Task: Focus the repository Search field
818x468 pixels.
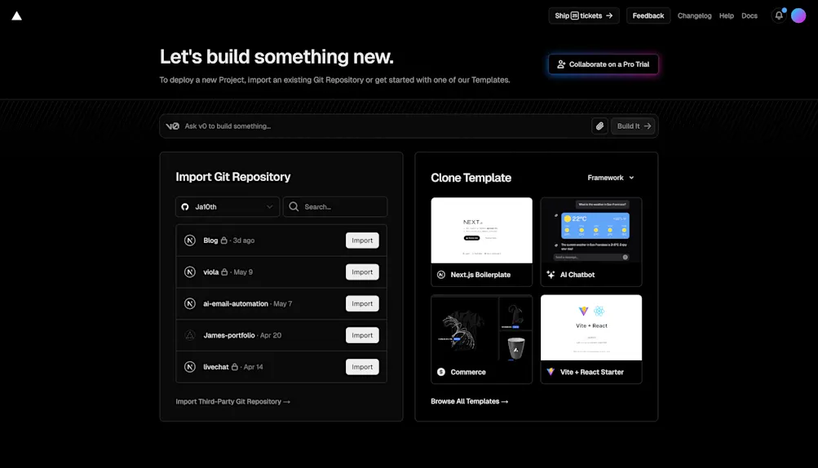Action: click(335, 207)
